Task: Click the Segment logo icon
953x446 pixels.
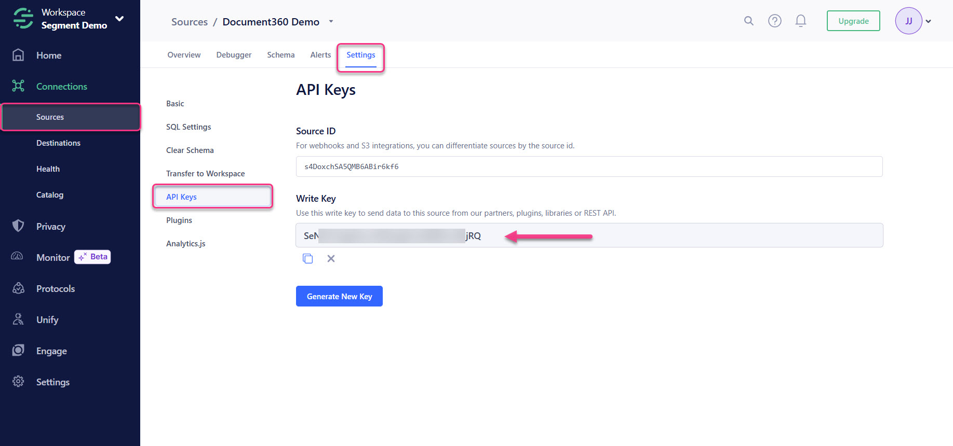Action: click(x=23, y=18)
